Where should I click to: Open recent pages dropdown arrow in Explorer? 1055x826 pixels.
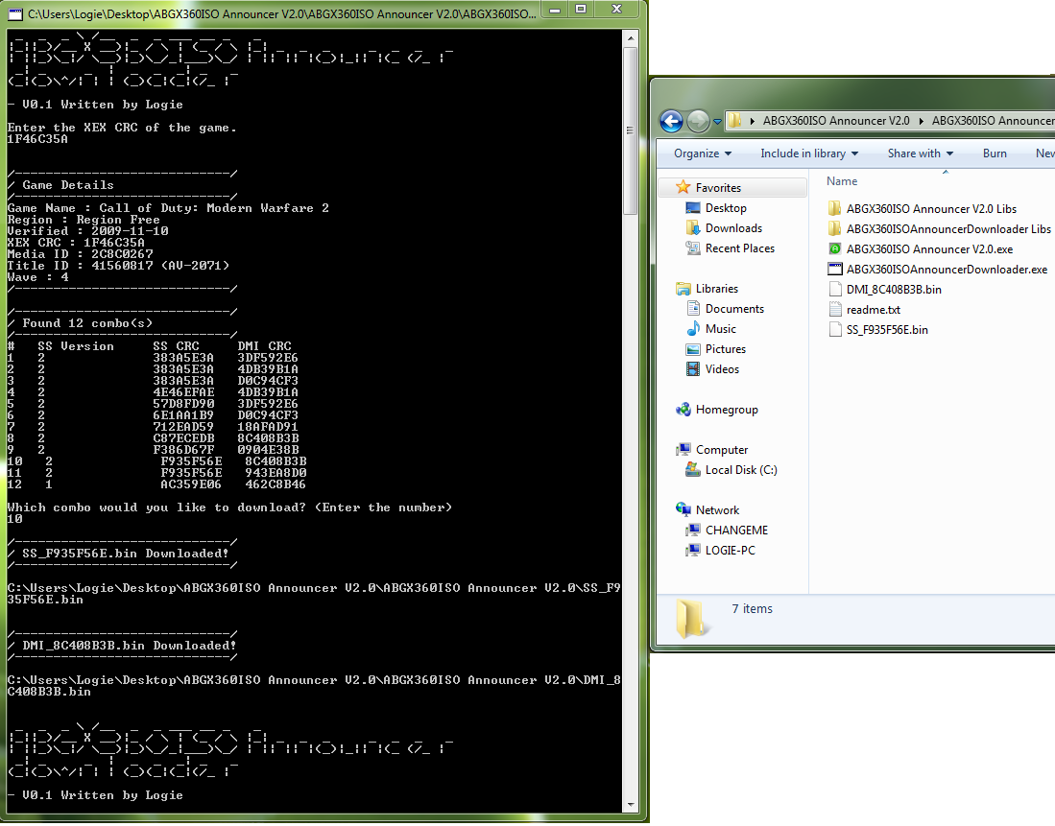click(x=717, y=122)
